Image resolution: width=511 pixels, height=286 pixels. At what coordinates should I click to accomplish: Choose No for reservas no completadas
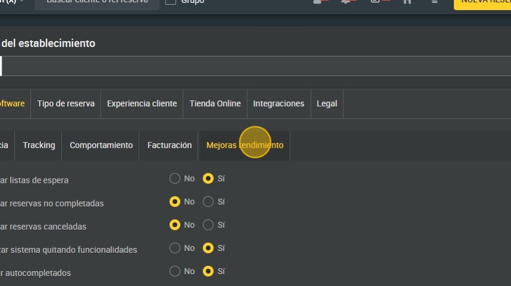[x=175, y=202]
